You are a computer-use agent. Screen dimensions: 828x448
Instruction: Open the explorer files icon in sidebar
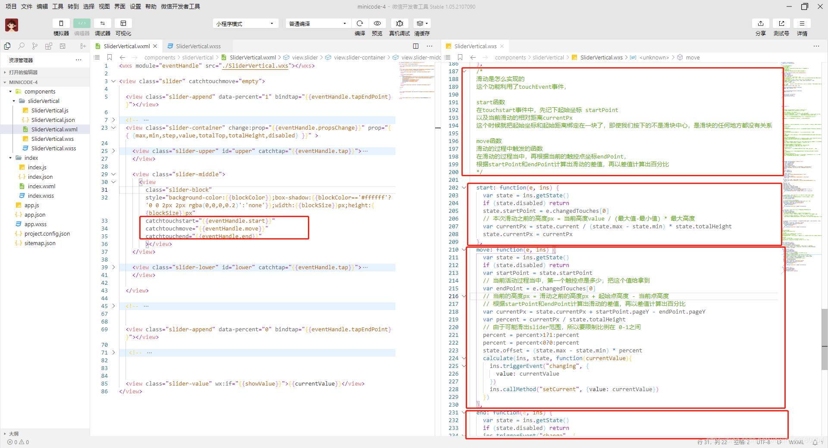(7, 46)
